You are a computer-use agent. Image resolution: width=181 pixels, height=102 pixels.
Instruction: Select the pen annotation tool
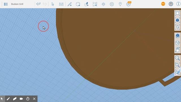[8, 99]
